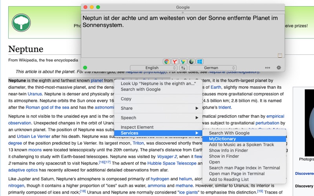Click the Google translator window title bar
The image size is (314, 196).
pyautogui.click(x=183, y=7)
